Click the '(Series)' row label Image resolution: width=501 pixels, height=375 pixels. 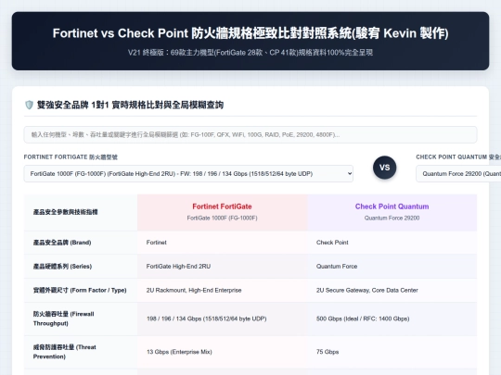[x=62, y=267]
